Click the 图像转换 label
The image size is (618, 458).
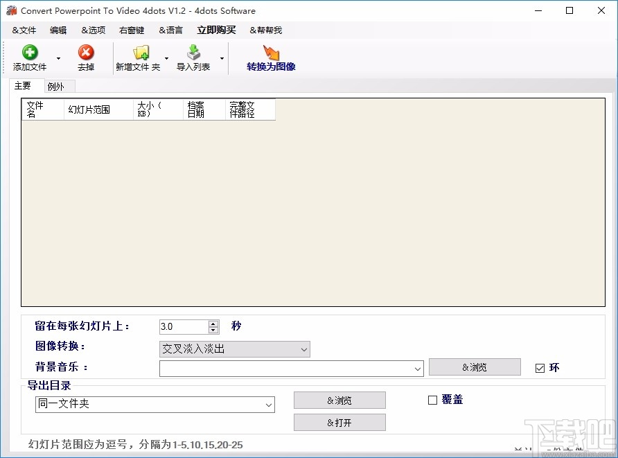60,346
